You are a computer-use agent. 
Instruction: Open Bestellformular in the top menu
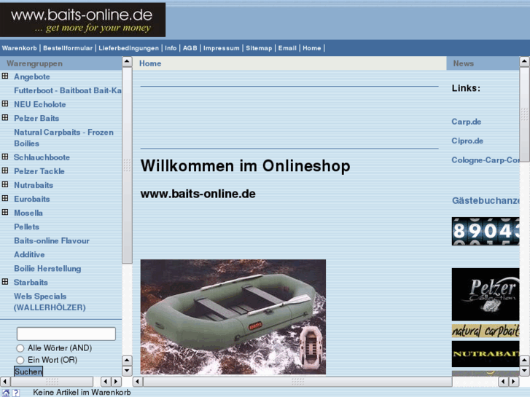click(68, 48)
